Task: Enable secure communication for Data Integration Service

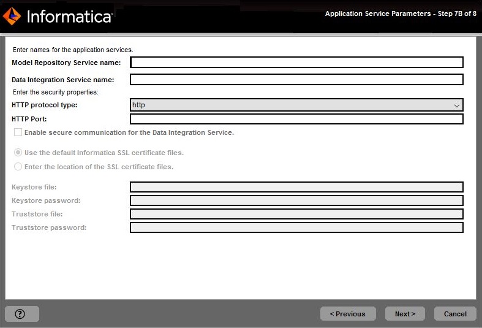Action: point(18,132)
